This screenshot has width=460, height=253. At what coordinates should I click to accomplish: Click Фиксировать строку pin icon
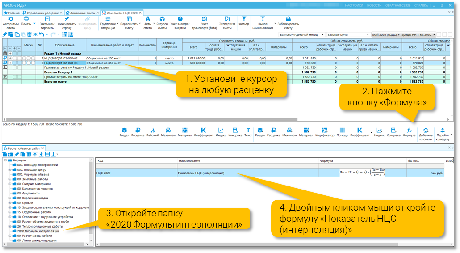67,19
